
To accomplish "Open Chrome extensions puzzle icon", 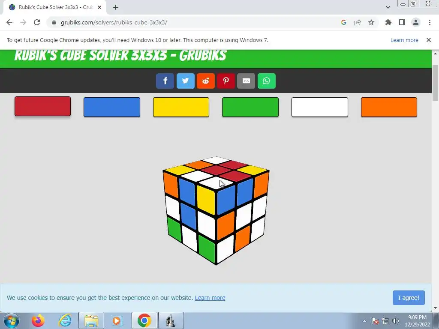I will (x=388, y=22).
